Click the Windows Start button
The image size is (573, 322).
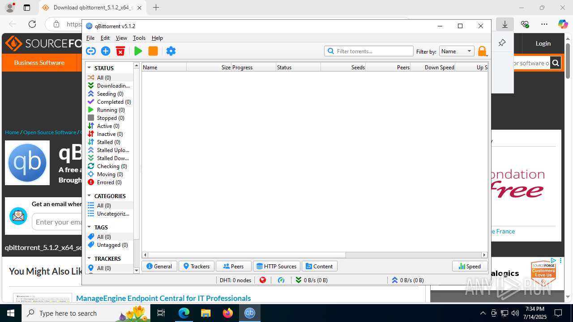coord(11,313)
